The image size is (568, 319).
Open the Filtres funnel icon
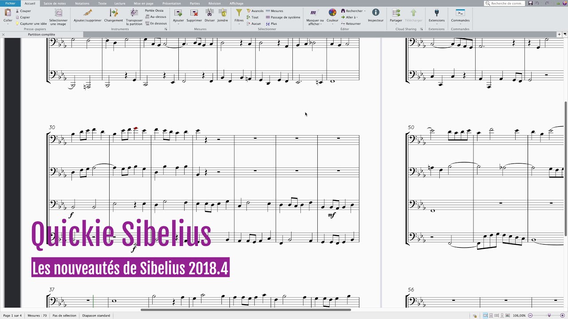point(239,13)
